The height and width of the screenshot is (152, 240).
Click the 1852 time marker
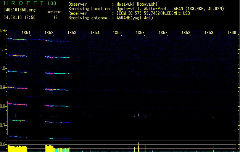[49, 33]
